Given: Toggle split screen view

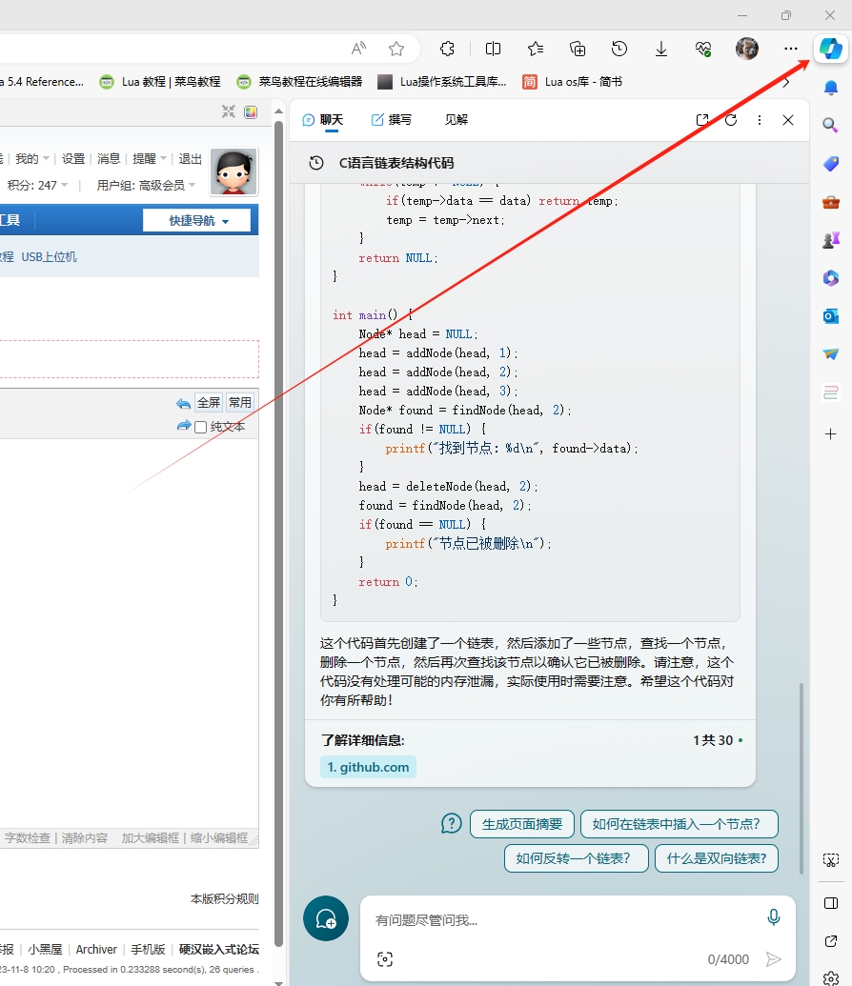Looking at the screenshot, I should (494, 49).
